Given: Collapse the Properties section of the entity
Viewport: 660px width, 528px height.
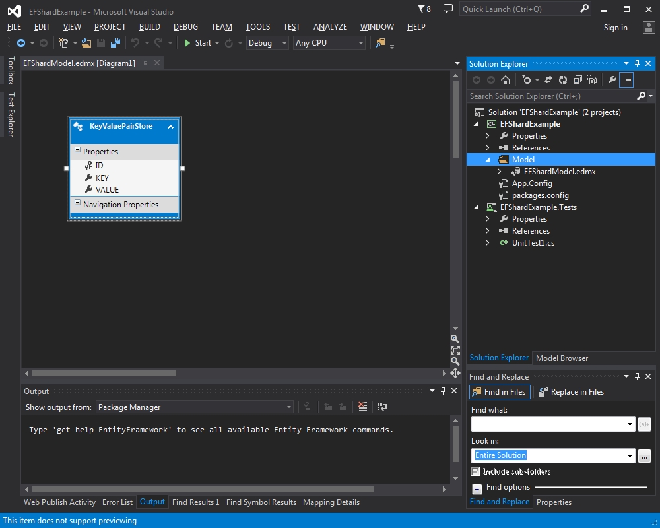Looking at the screenshot, I should (x=77, y=150).
